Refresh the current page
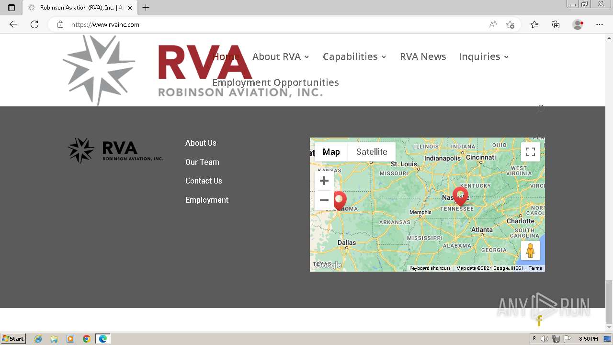Screen dimensions: 613x345 34,24
